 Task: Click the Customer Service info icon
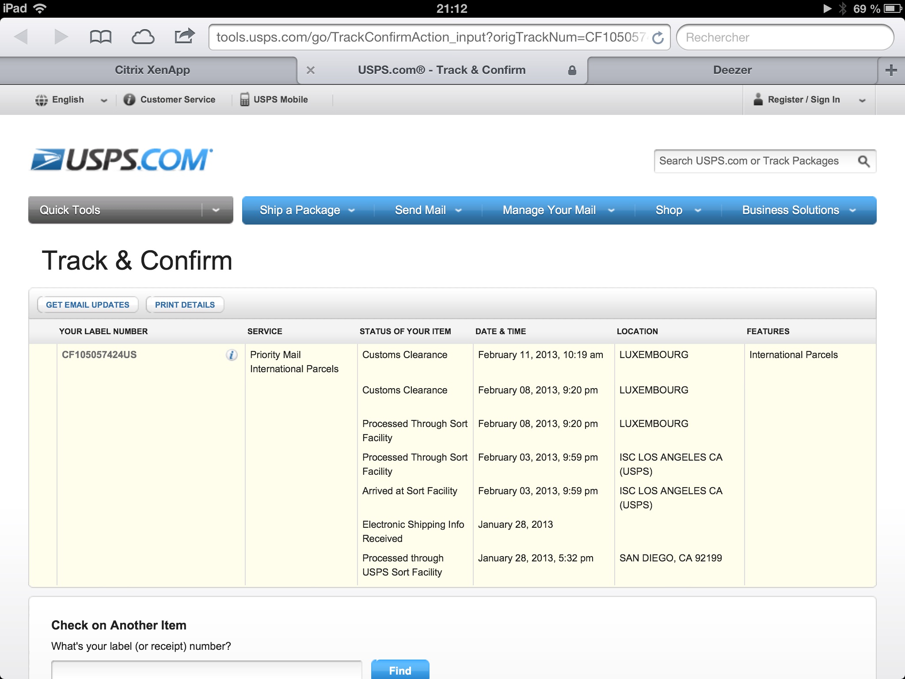click(x=129, y=99)
